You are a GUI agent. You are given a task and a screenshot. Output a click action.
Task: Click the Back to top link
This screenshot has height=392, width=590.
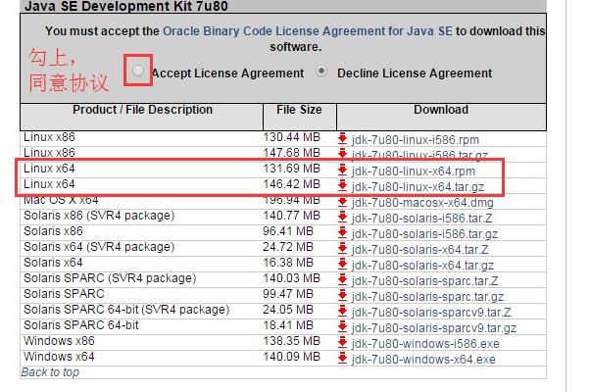click(x=50, y=372)
